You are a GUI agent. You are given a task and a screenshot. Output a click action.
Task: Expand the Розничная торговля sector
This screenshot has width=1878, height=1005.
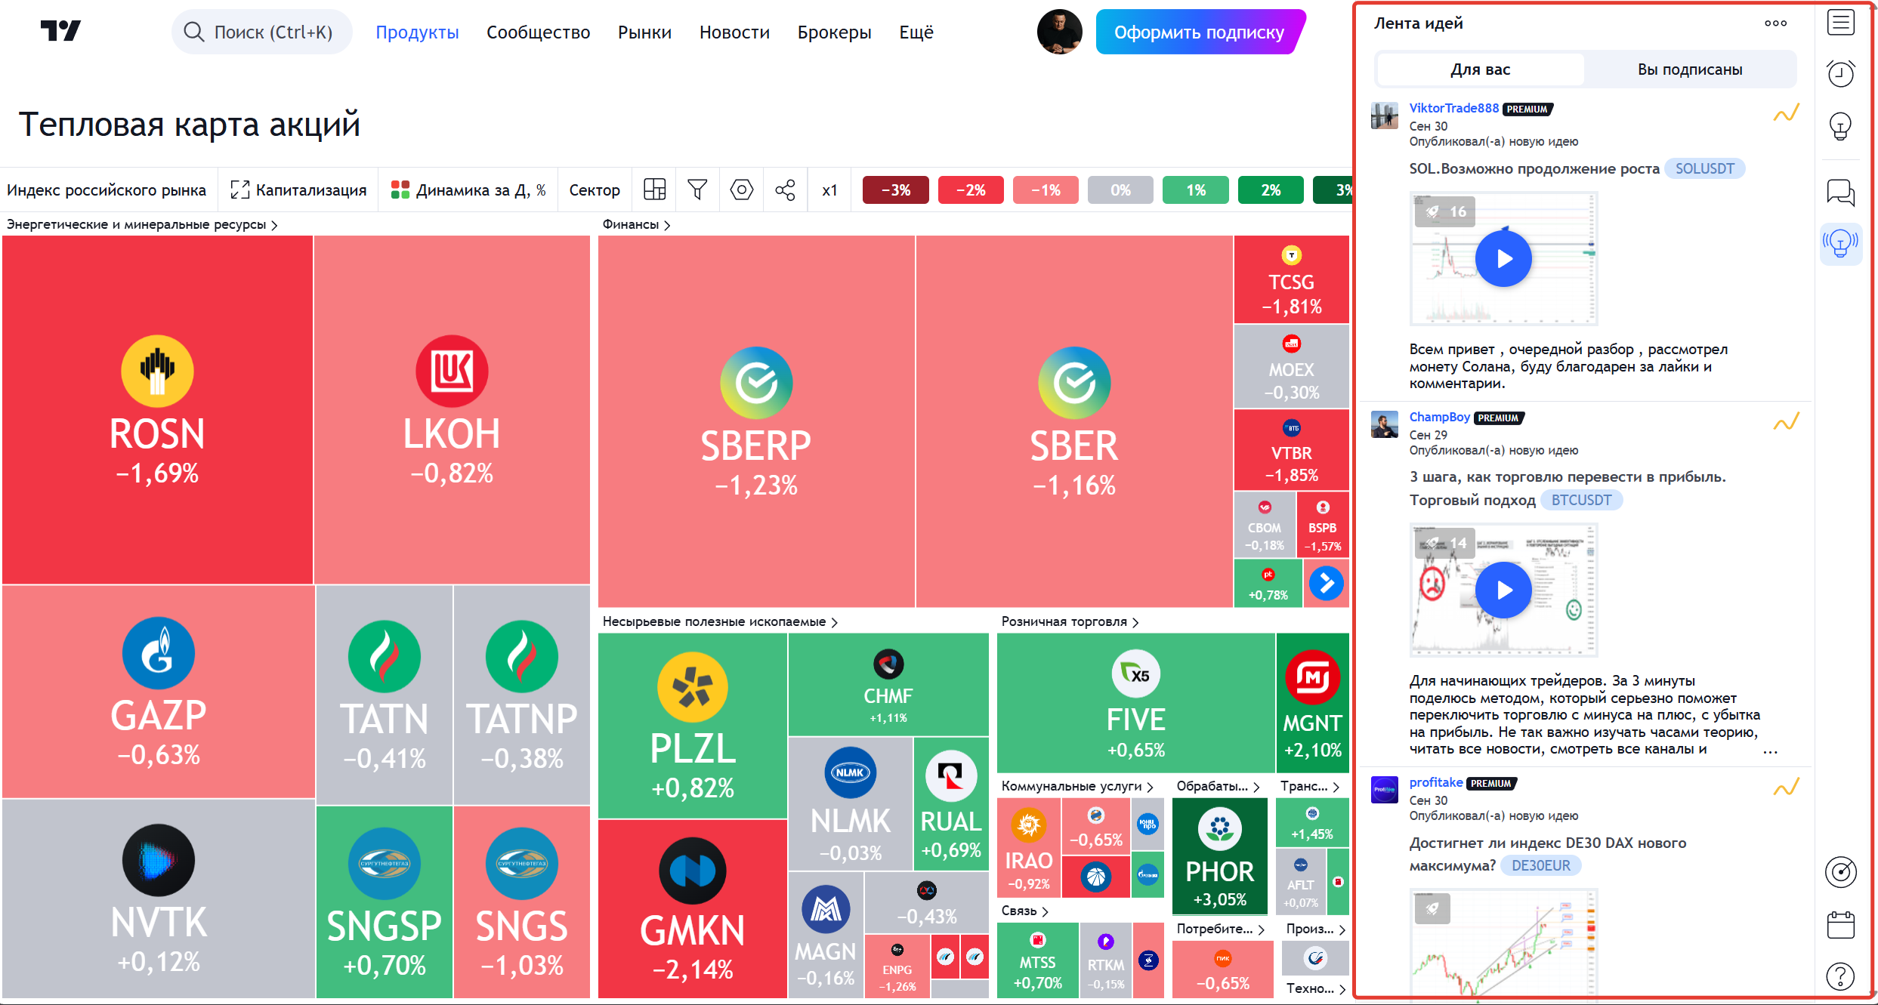tap(1070, 621)
